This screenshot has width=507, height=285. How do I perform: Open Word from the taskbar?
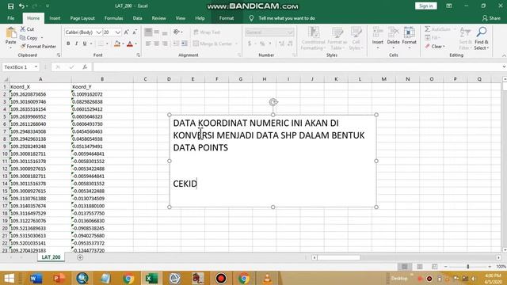click(36, 278)
